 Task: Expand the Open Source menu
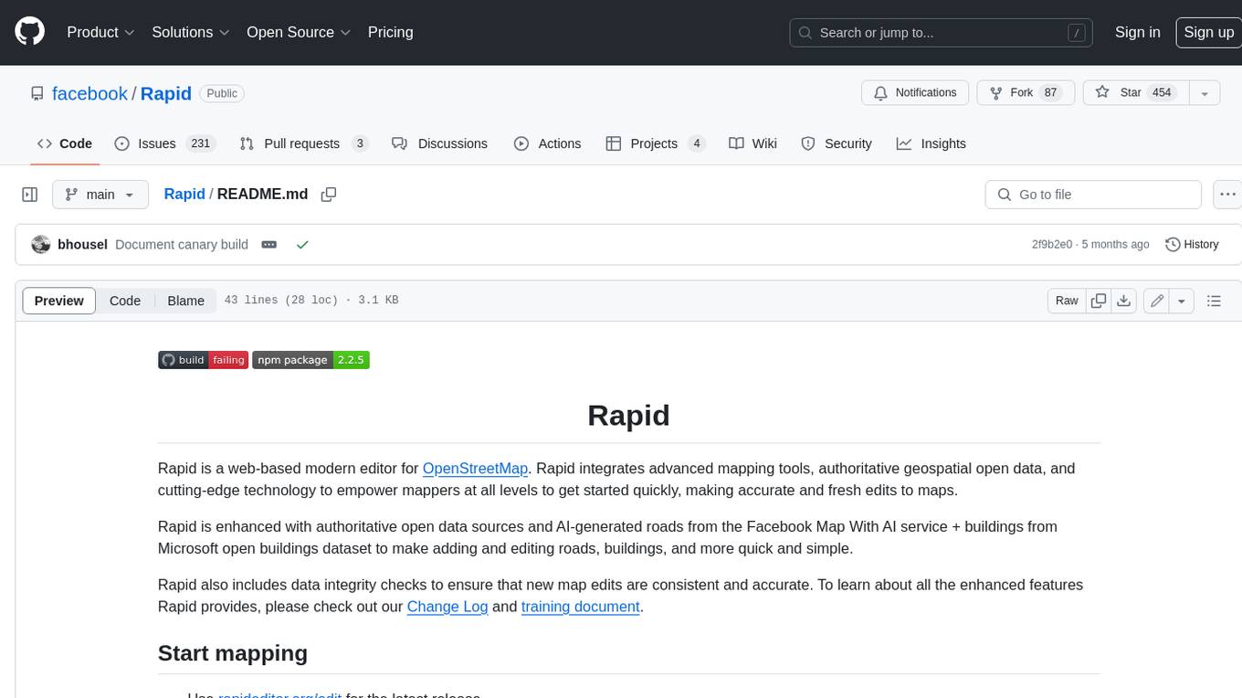tap(299, 32)
